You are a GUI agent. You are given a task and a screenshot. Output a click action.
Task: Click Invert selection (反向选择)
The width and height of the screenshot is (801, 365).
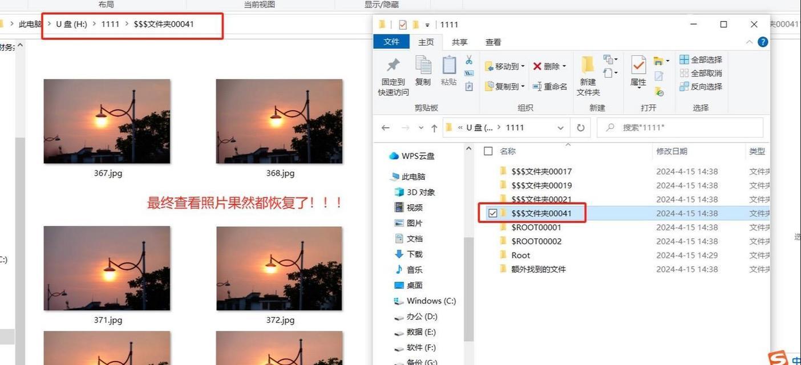(701, 87)
